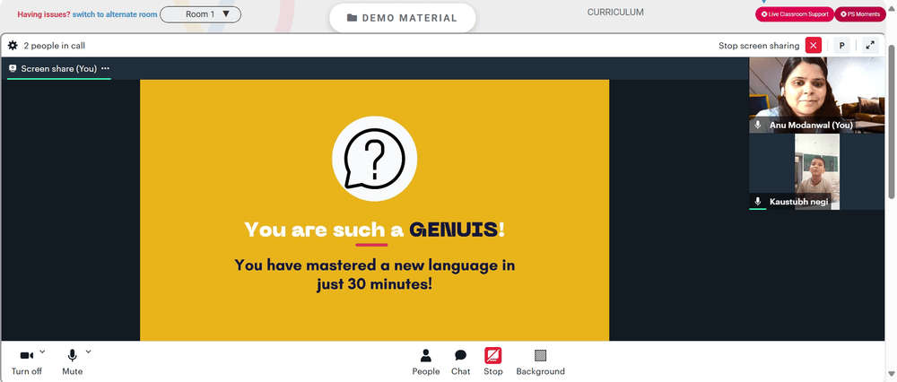The image size is (897, 382).
Task: Open the Room 1 dropdown
Action: 200,14
